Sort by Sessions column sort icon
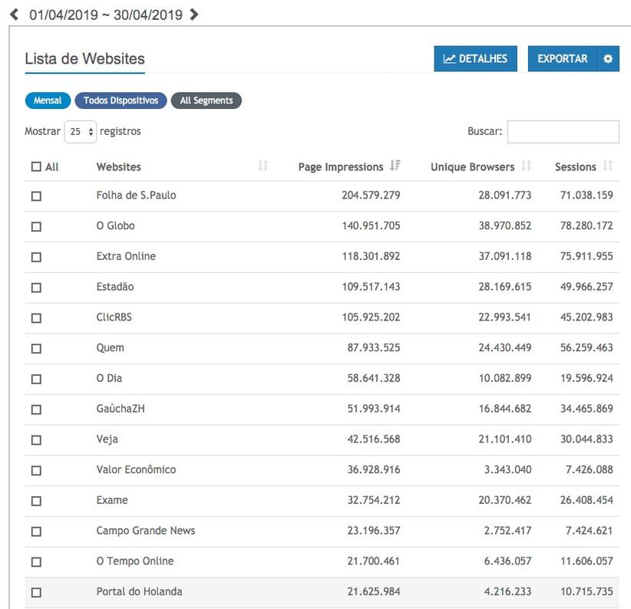 tap(608, 166)
